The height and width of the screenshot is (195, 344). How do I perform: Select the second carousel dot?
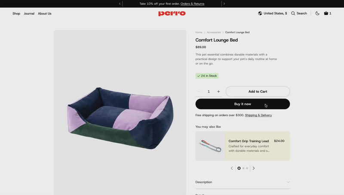pyautogui.click(x=243, y=168)
